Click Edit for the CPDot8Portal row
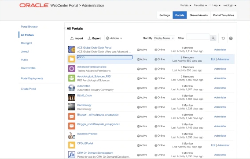The width and height of the screenshot is (250, 159). 213,145
